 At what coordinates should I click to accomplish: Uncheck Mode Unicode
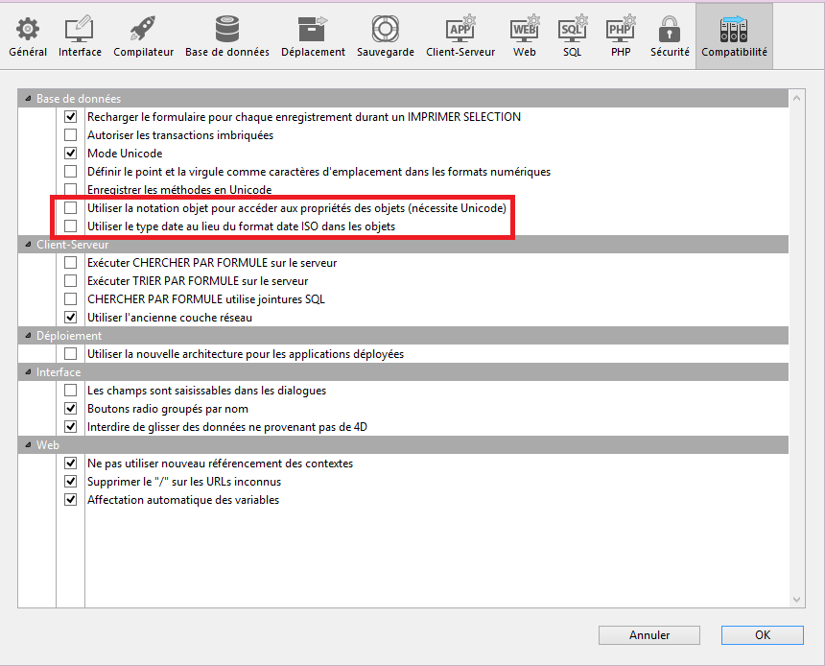pos(70,154)
